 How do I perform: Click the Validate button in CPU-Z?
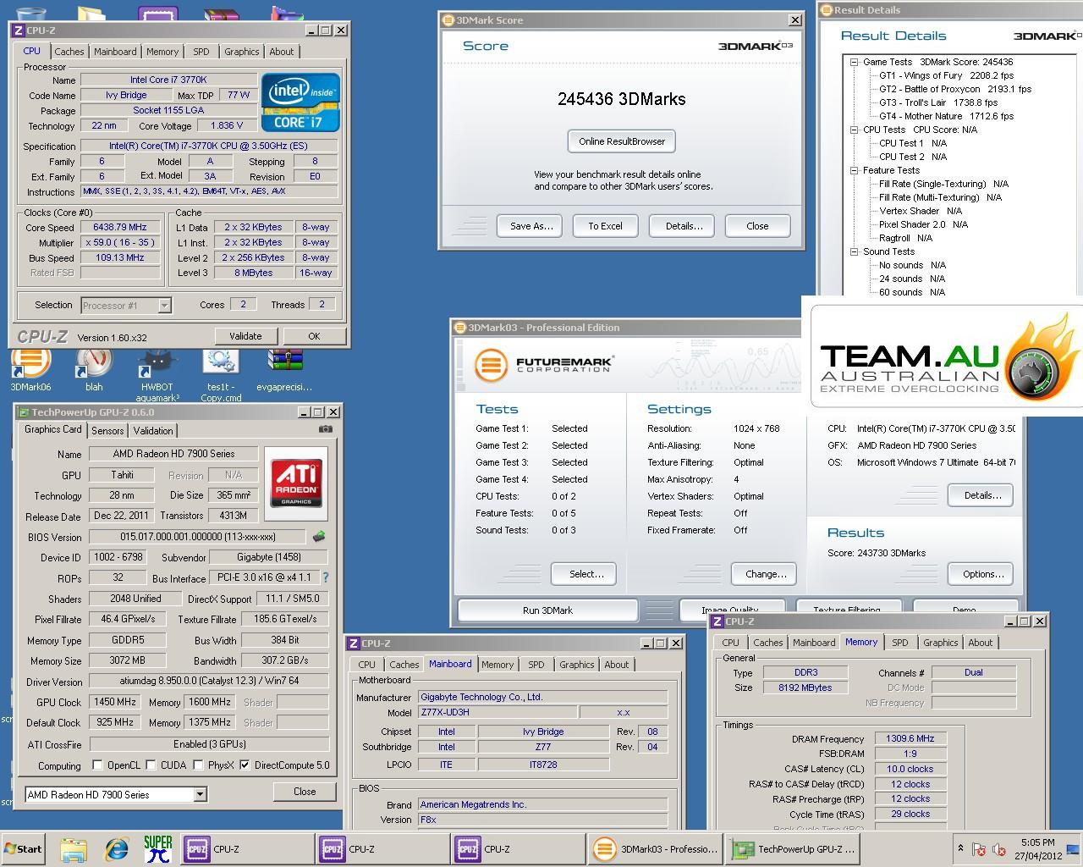click(x=245, y=336)
